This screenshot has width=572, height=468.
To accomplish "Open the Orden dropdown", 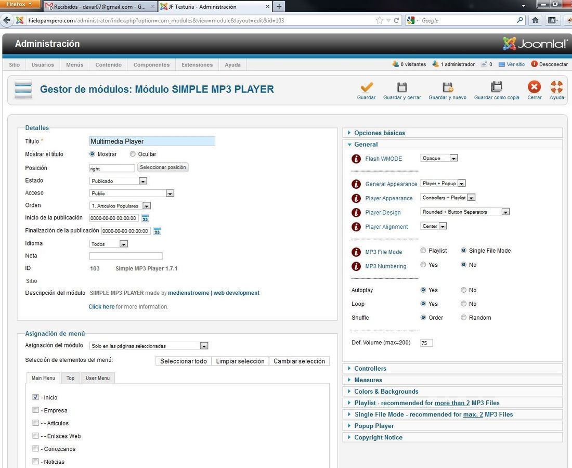I will [120, 206].
